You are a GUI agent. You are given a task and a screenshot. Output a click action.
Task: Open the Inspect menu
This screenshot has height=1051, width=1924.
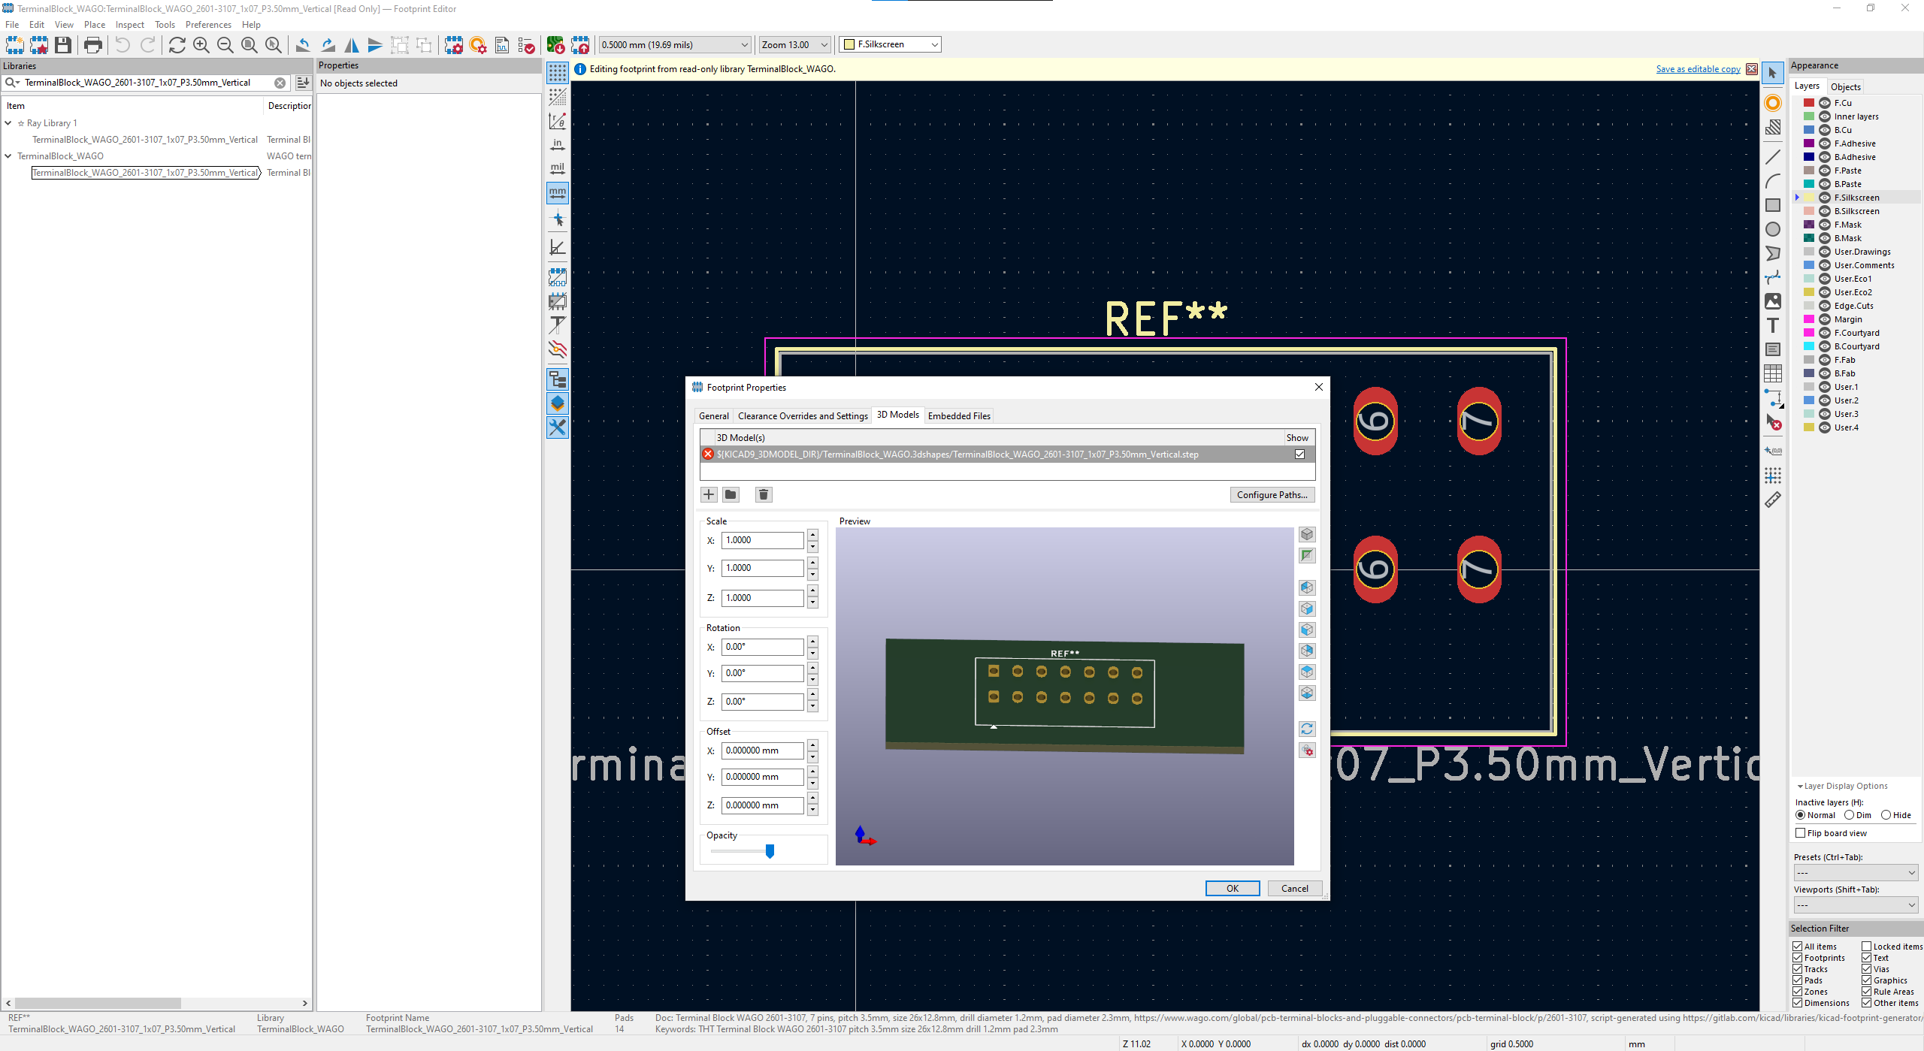[129, 25]
